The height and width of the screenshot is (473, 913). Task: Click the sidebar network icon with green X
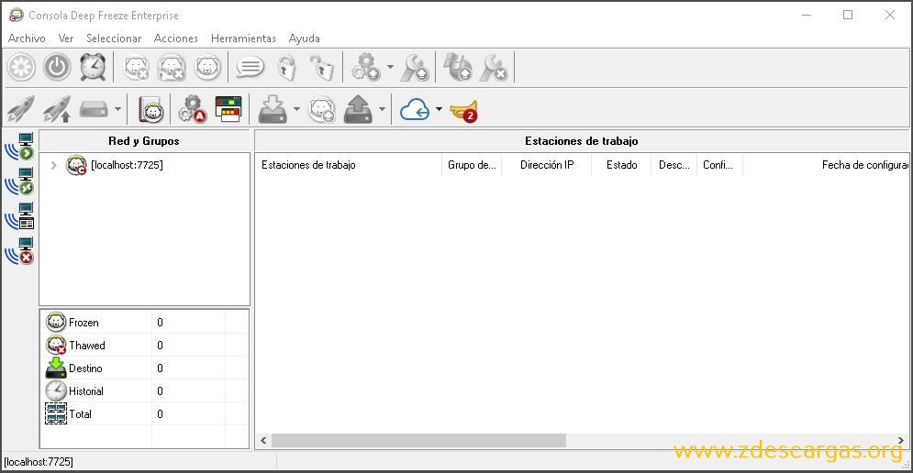point(20,181)
